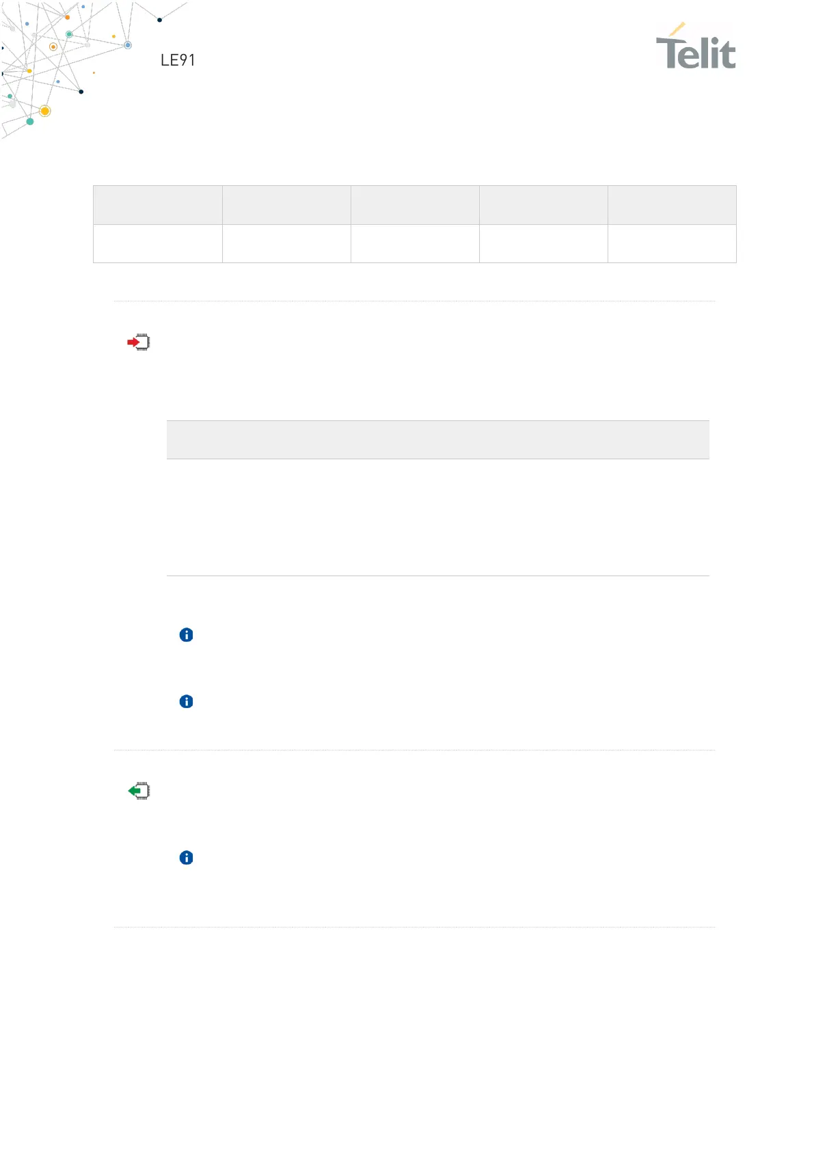Click the red arrow chip icon

click(x=139, y=342)
